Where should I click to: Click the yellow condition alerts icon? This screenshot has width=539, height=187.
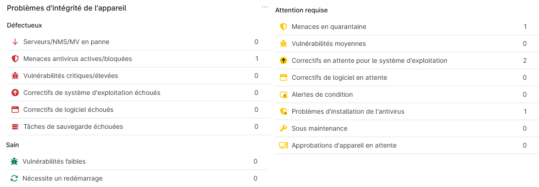pyautogui.click(x=283, y=94)
